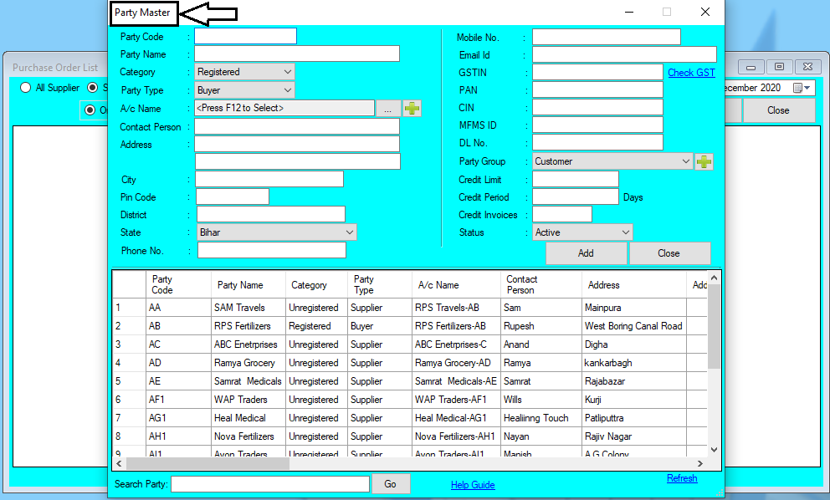Open the Check GST link
The width and height of the screenshot is (830, 500).
(691, 73)
